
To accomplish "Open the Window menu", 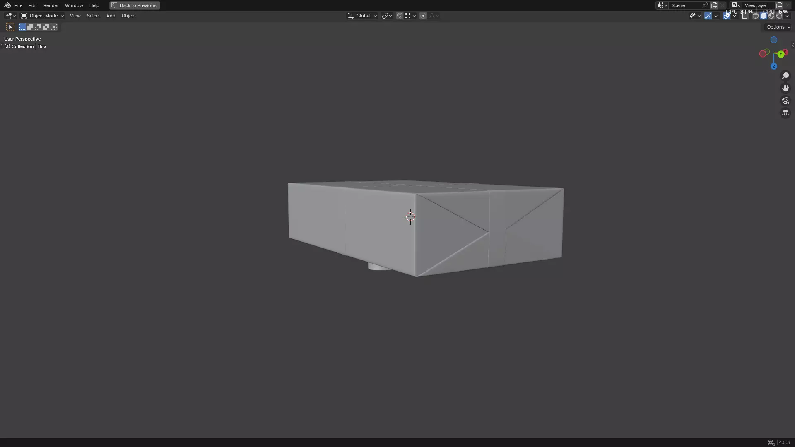I will click(x=74, y=5).
